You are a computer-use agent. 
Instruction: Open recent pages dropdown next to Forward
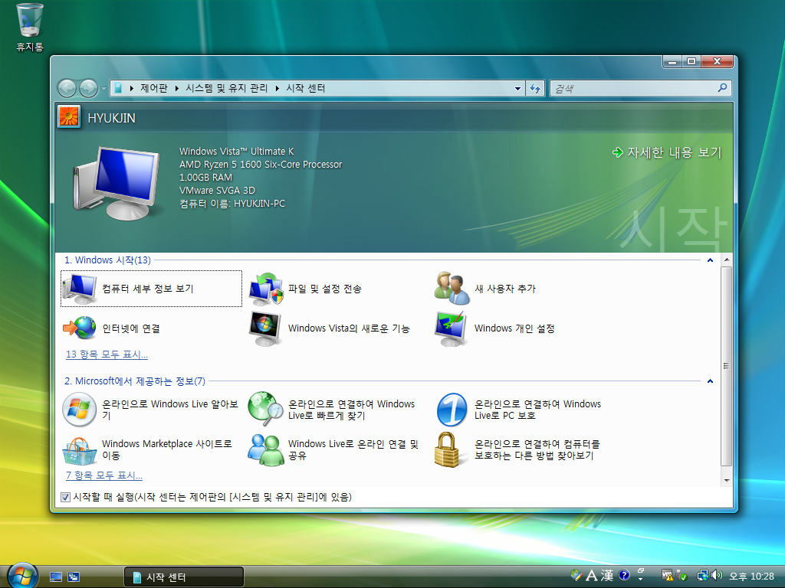[x=103, y=89]
